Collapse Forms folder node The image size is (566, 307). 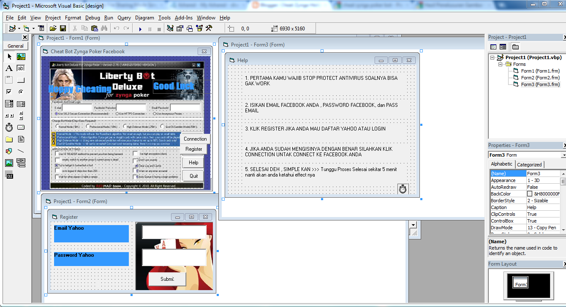pyautogui.click(x=501, y=64)
